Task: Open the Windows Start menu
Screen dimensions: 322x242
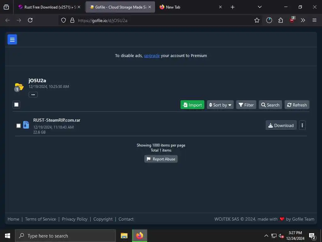Action: coord(8,236)
